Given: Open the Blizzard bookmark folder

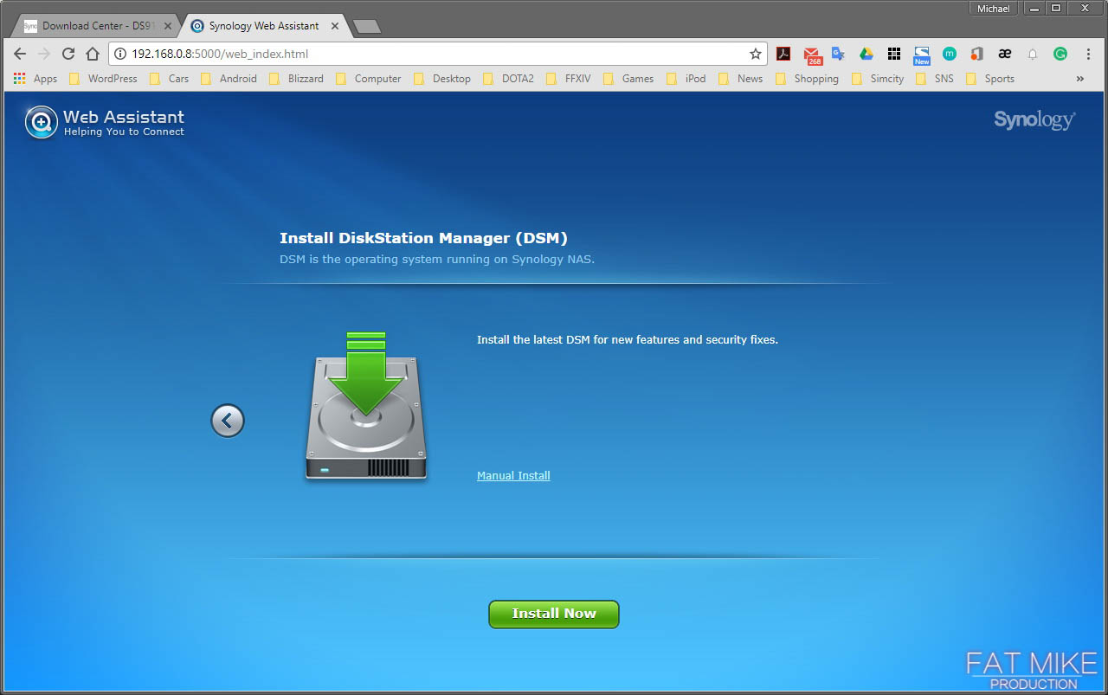Looking at the screenshot, I should tap(296, 79).
